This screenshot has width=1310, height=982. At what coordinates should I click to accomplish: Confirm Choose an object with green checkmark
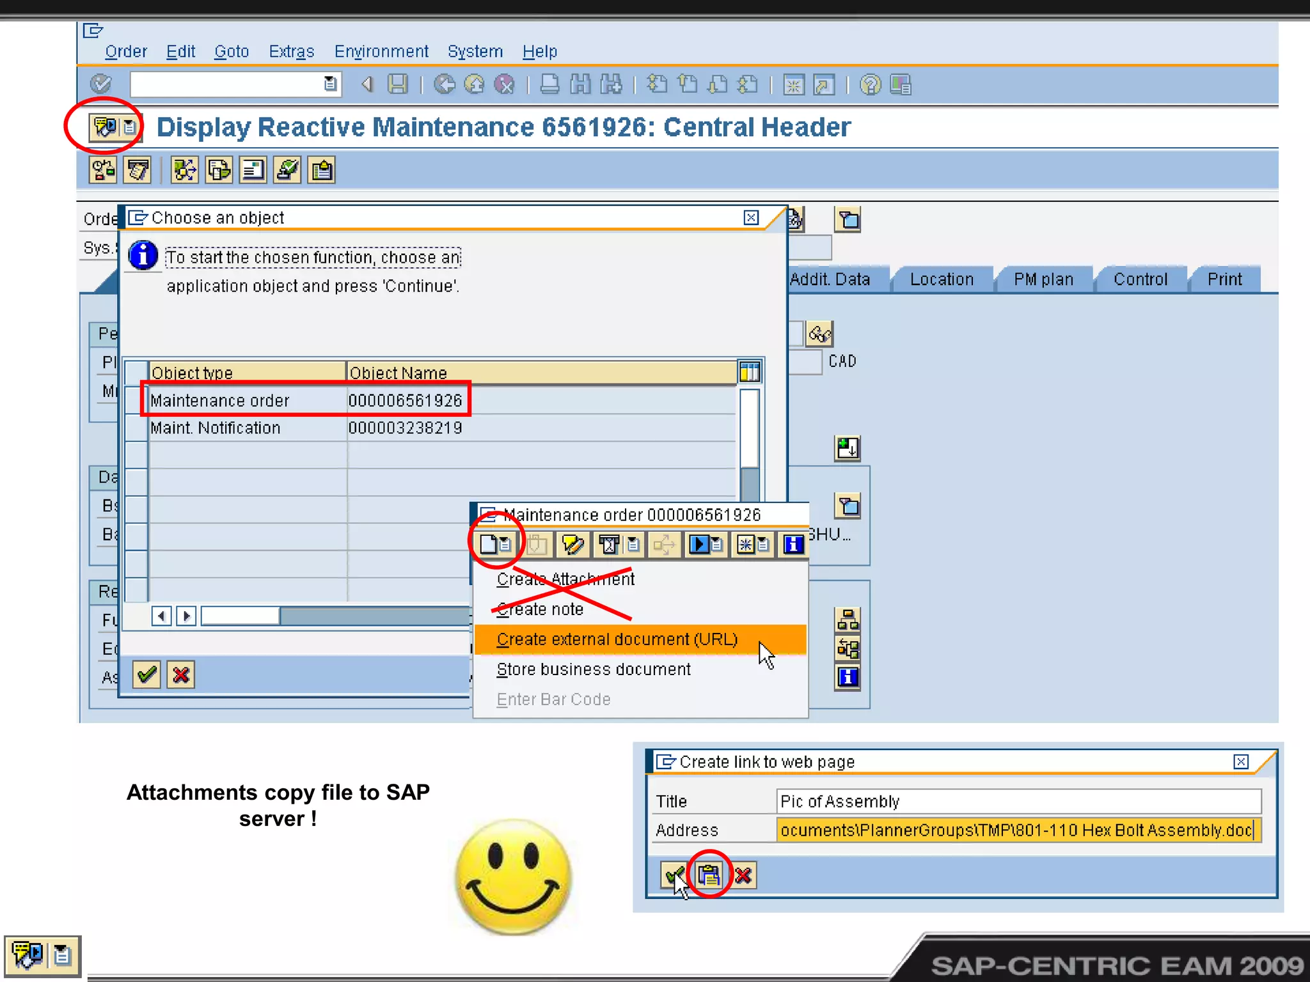[x=146, y=674]
